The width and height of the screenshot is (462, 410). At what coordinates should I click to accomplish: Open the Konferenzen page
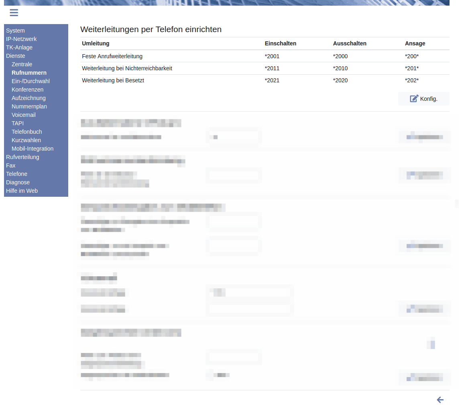(27, 90)
